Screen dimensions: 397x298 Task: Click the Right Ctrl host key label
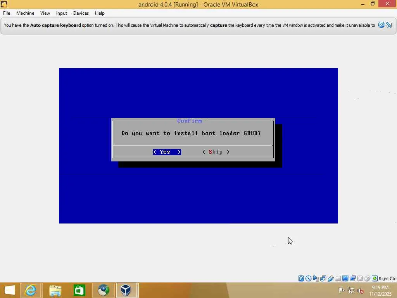(387, 279)
